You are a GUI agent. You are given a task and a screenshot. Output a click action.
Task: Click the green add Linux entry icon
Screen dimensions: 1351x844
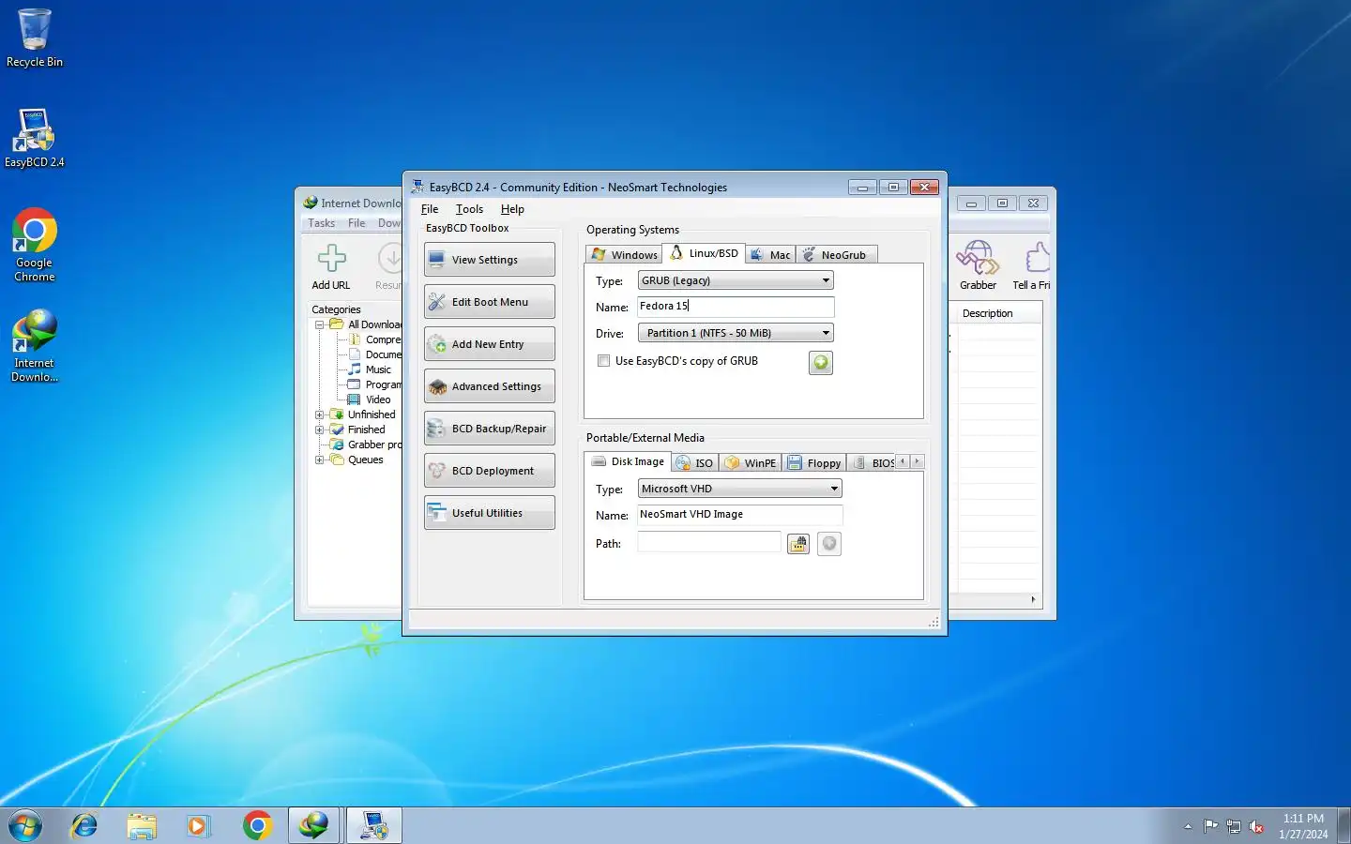(x=821, y=363)
